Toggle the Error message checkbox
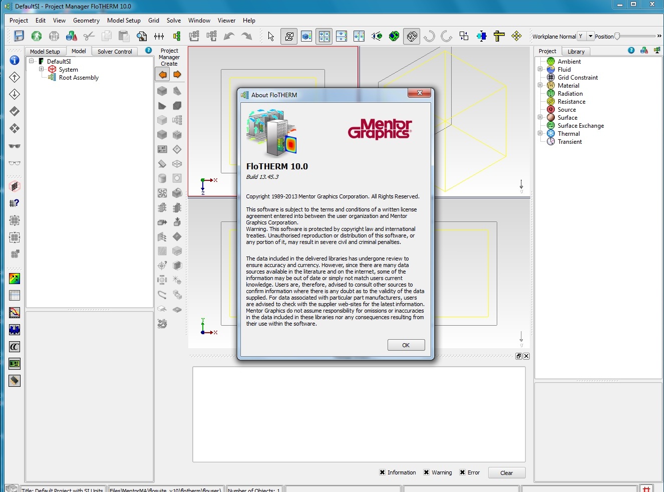 pyautogui.click(x=463, y=472)
